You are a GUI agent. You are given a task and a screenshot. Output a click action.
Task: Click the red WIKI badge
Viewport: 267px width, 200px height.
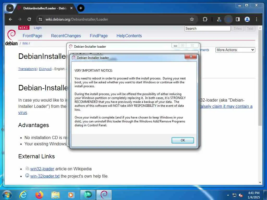(x=24, y=28)
